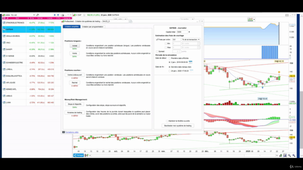This screenshot has width=303, height=170.
Task: Click the print icon in the list toolbar
Action: coord(62,15)
